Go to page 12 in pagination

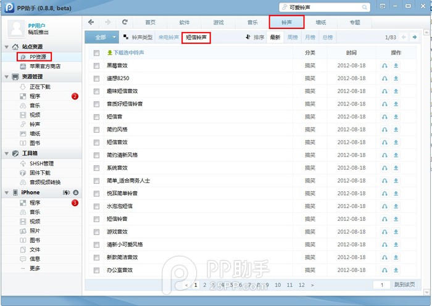302,285
